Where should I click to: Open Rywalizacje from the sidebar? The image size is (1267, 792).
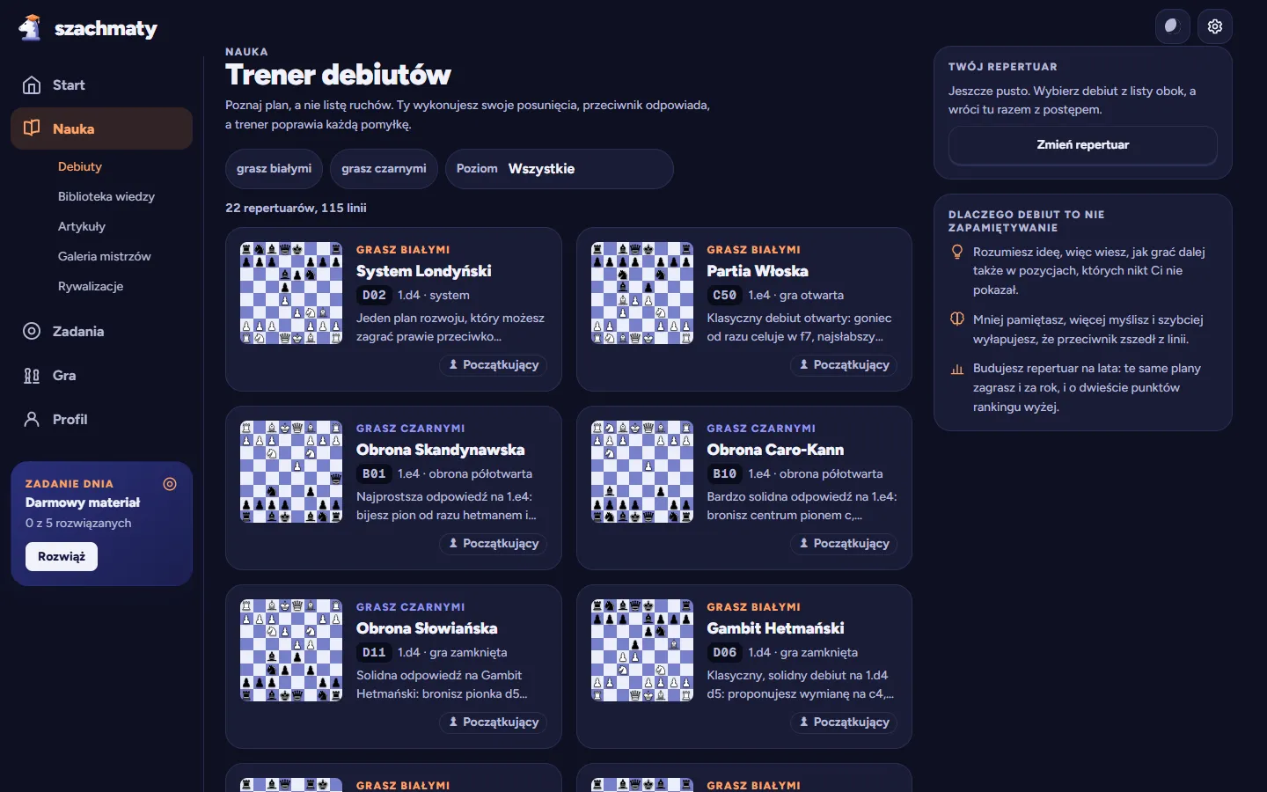91,287
